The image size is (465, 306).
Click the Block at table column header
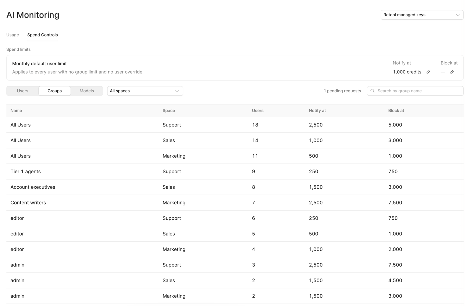396,110
